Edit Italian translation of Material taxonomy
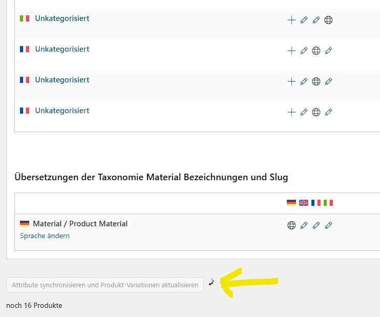 (x=328, y=225)
